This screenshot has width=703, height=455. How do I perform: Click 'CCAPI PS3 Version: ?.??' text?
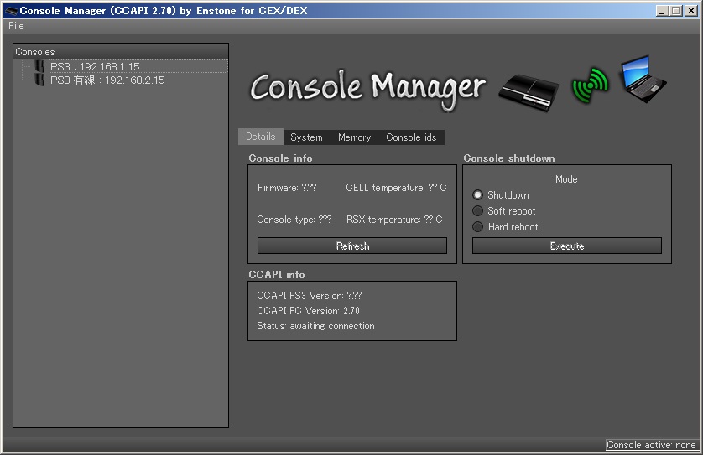click(310, 296)
